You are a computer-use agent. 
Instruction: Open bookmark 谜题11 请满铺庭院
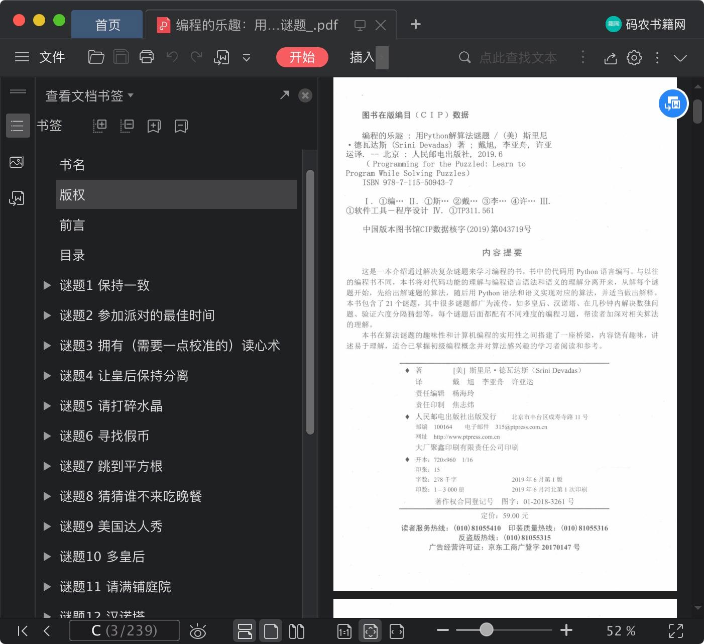click(x=115, y=587)
